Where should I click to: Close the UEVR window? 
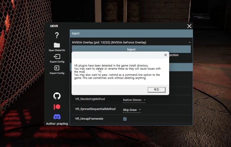(189, 26)
